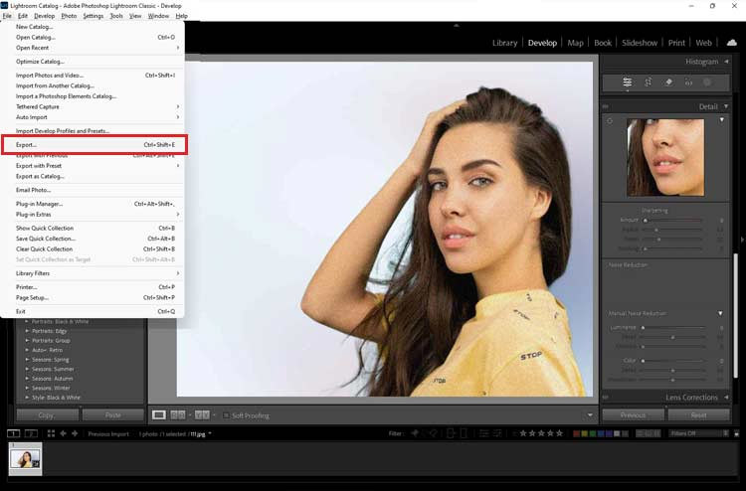
Task: Switch to the Map module
Action: [x=575, y=43]
